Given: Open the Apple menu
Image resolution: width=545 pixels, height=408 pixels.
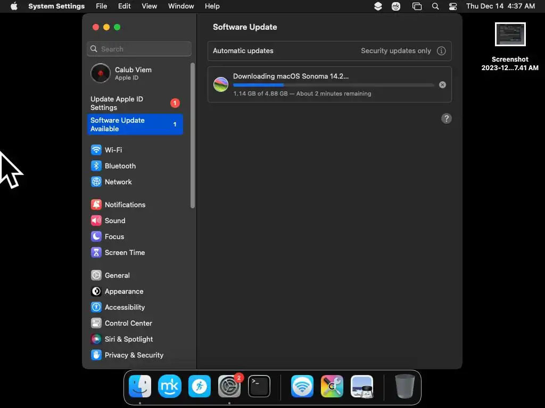Looking at the screenshot, I should (14, 6).
